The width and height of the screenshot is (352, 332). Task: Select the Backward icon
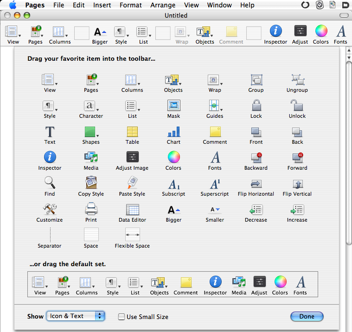click(x=256, y=158)
